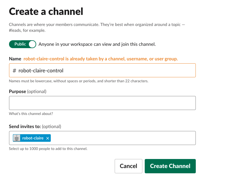The image size is (234, 187).
Task: Switch the channel from Public to Private
Action: point(32,44)
